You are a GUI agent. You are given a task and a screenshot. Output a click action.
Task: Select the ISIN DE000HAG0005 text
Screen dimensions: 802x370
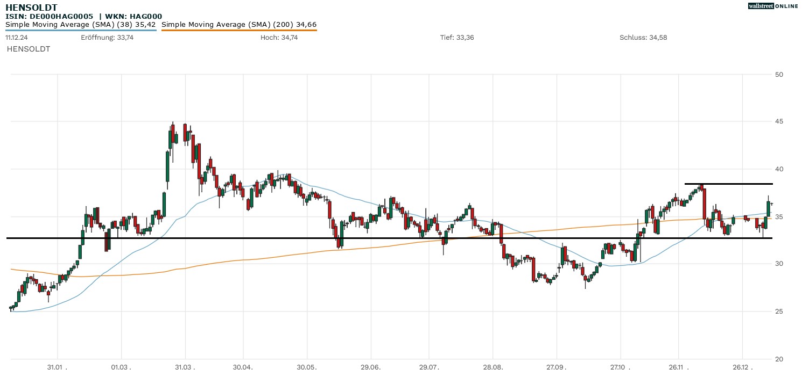pyautogui.click(x=53, y=17)
